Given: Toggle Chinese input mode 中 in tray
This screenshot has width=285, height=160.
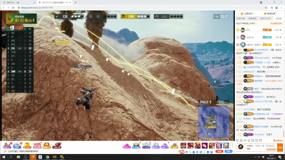Looking at the screenshot, I should (259, 157).
